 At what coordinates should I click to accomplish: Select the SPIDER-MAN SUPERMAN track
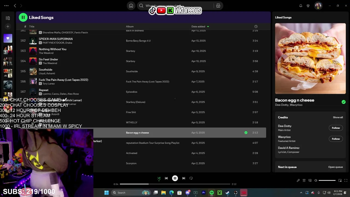(56, 39)
